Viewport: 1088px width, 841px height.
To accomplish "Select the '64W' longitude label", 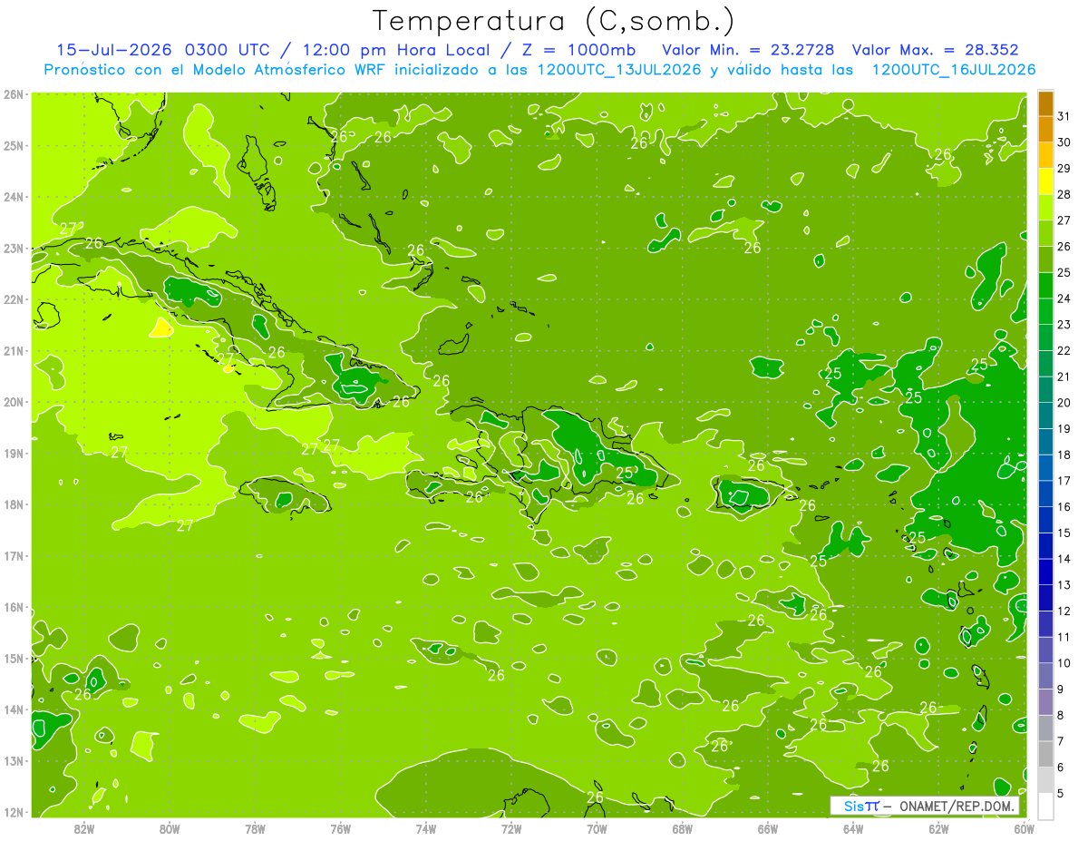I will click(853, 828).
